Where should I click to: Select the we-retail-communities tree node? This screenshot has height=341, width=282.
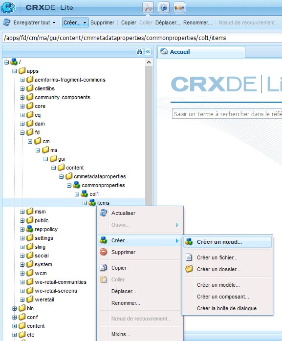tap(61, 282)
